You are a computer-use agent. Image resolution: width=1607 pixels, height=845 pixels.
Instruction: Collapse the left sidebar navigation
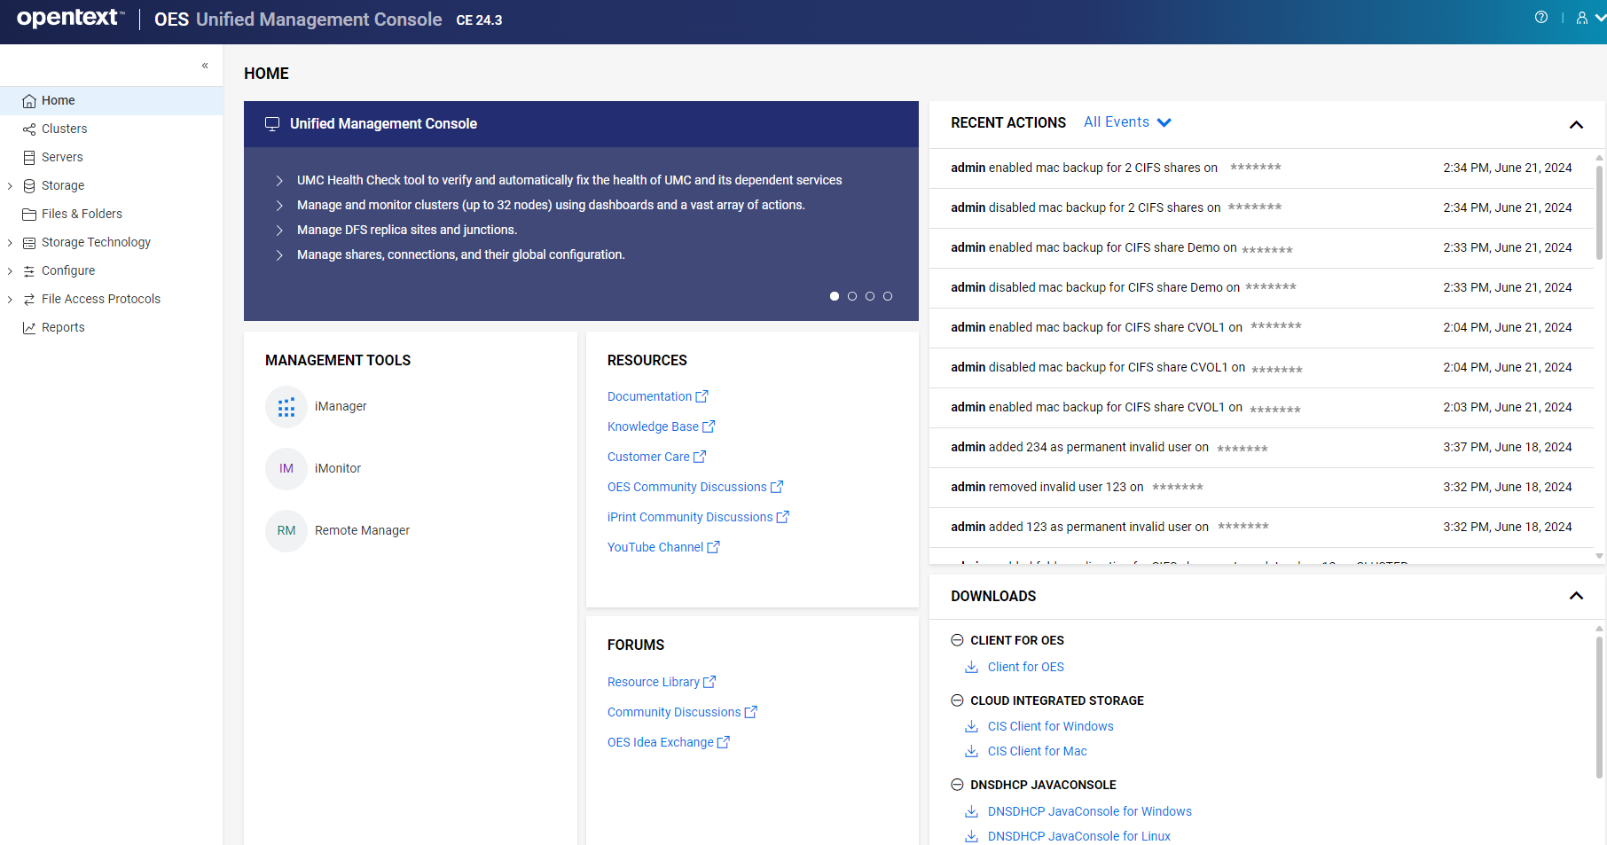coord(205,66)
